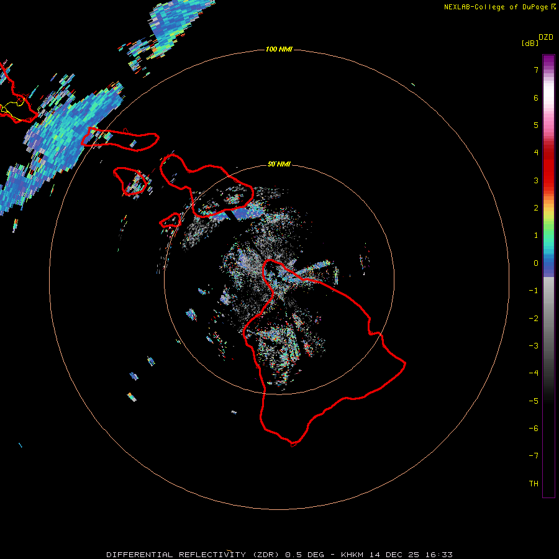The height and width of the screenshot is (559, 559).
Task: Click the -3 value on the color scale
Action: (534, 346)
